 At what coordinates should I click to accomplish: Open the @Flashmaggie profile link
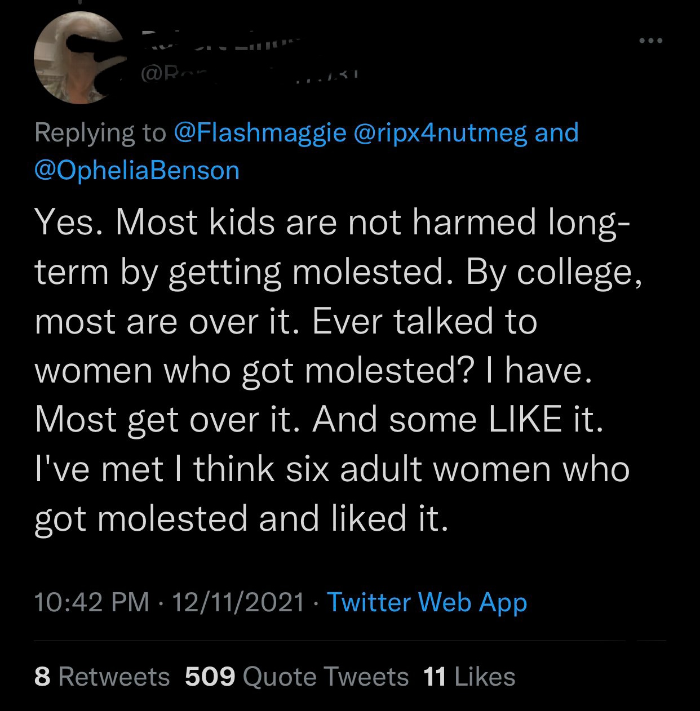[x=261, y=133]
